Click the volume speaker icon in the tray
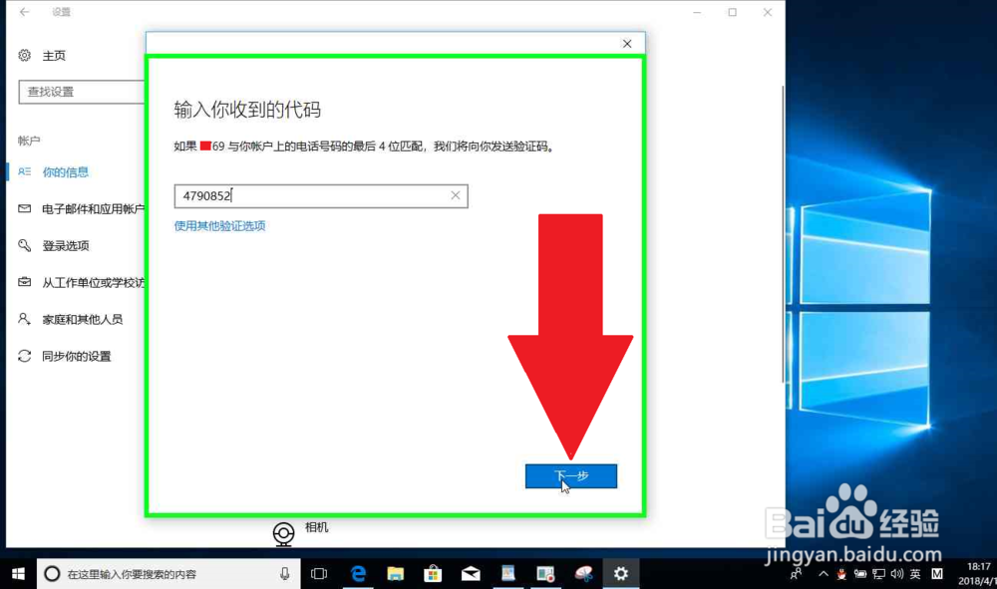Viewport: 997px width, 589px height. [x=895, y=573]
